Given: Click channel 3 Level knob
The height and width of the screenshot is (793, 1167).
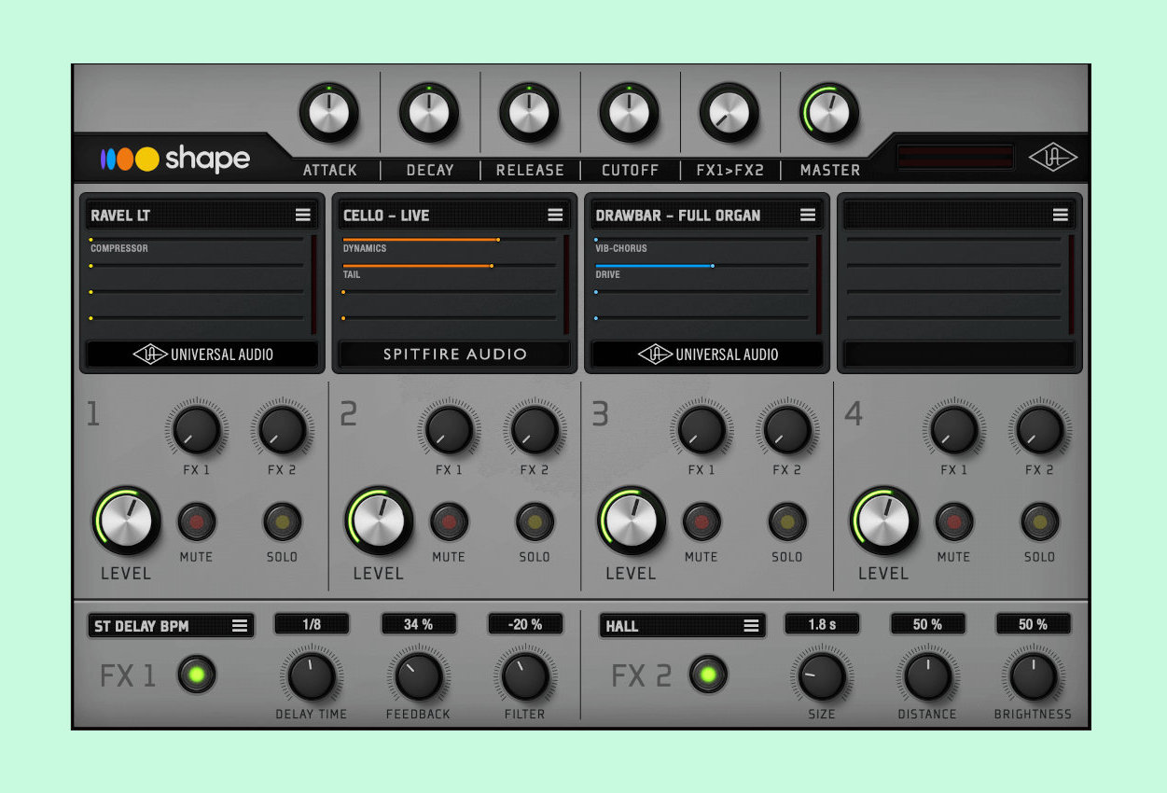Looking at the screenshot, I should pyautogui.click(x=632, y=521).
